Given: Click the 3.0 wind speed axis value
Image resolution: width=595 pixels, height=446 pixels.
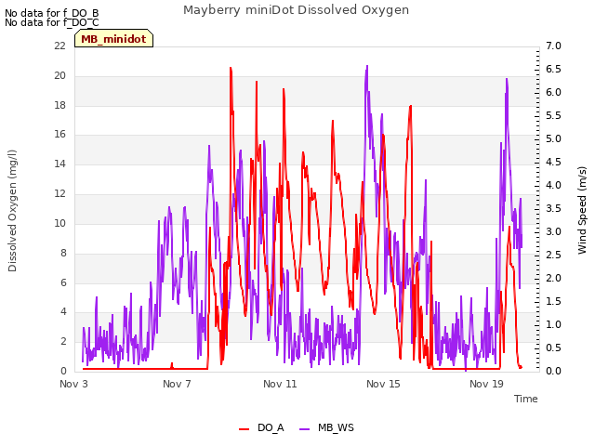Looking at the screenshot, I should [553, 231].
